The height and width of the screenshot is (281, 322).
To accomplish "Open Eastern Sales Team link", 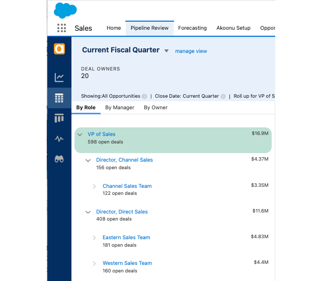I will tap(126, 237).
